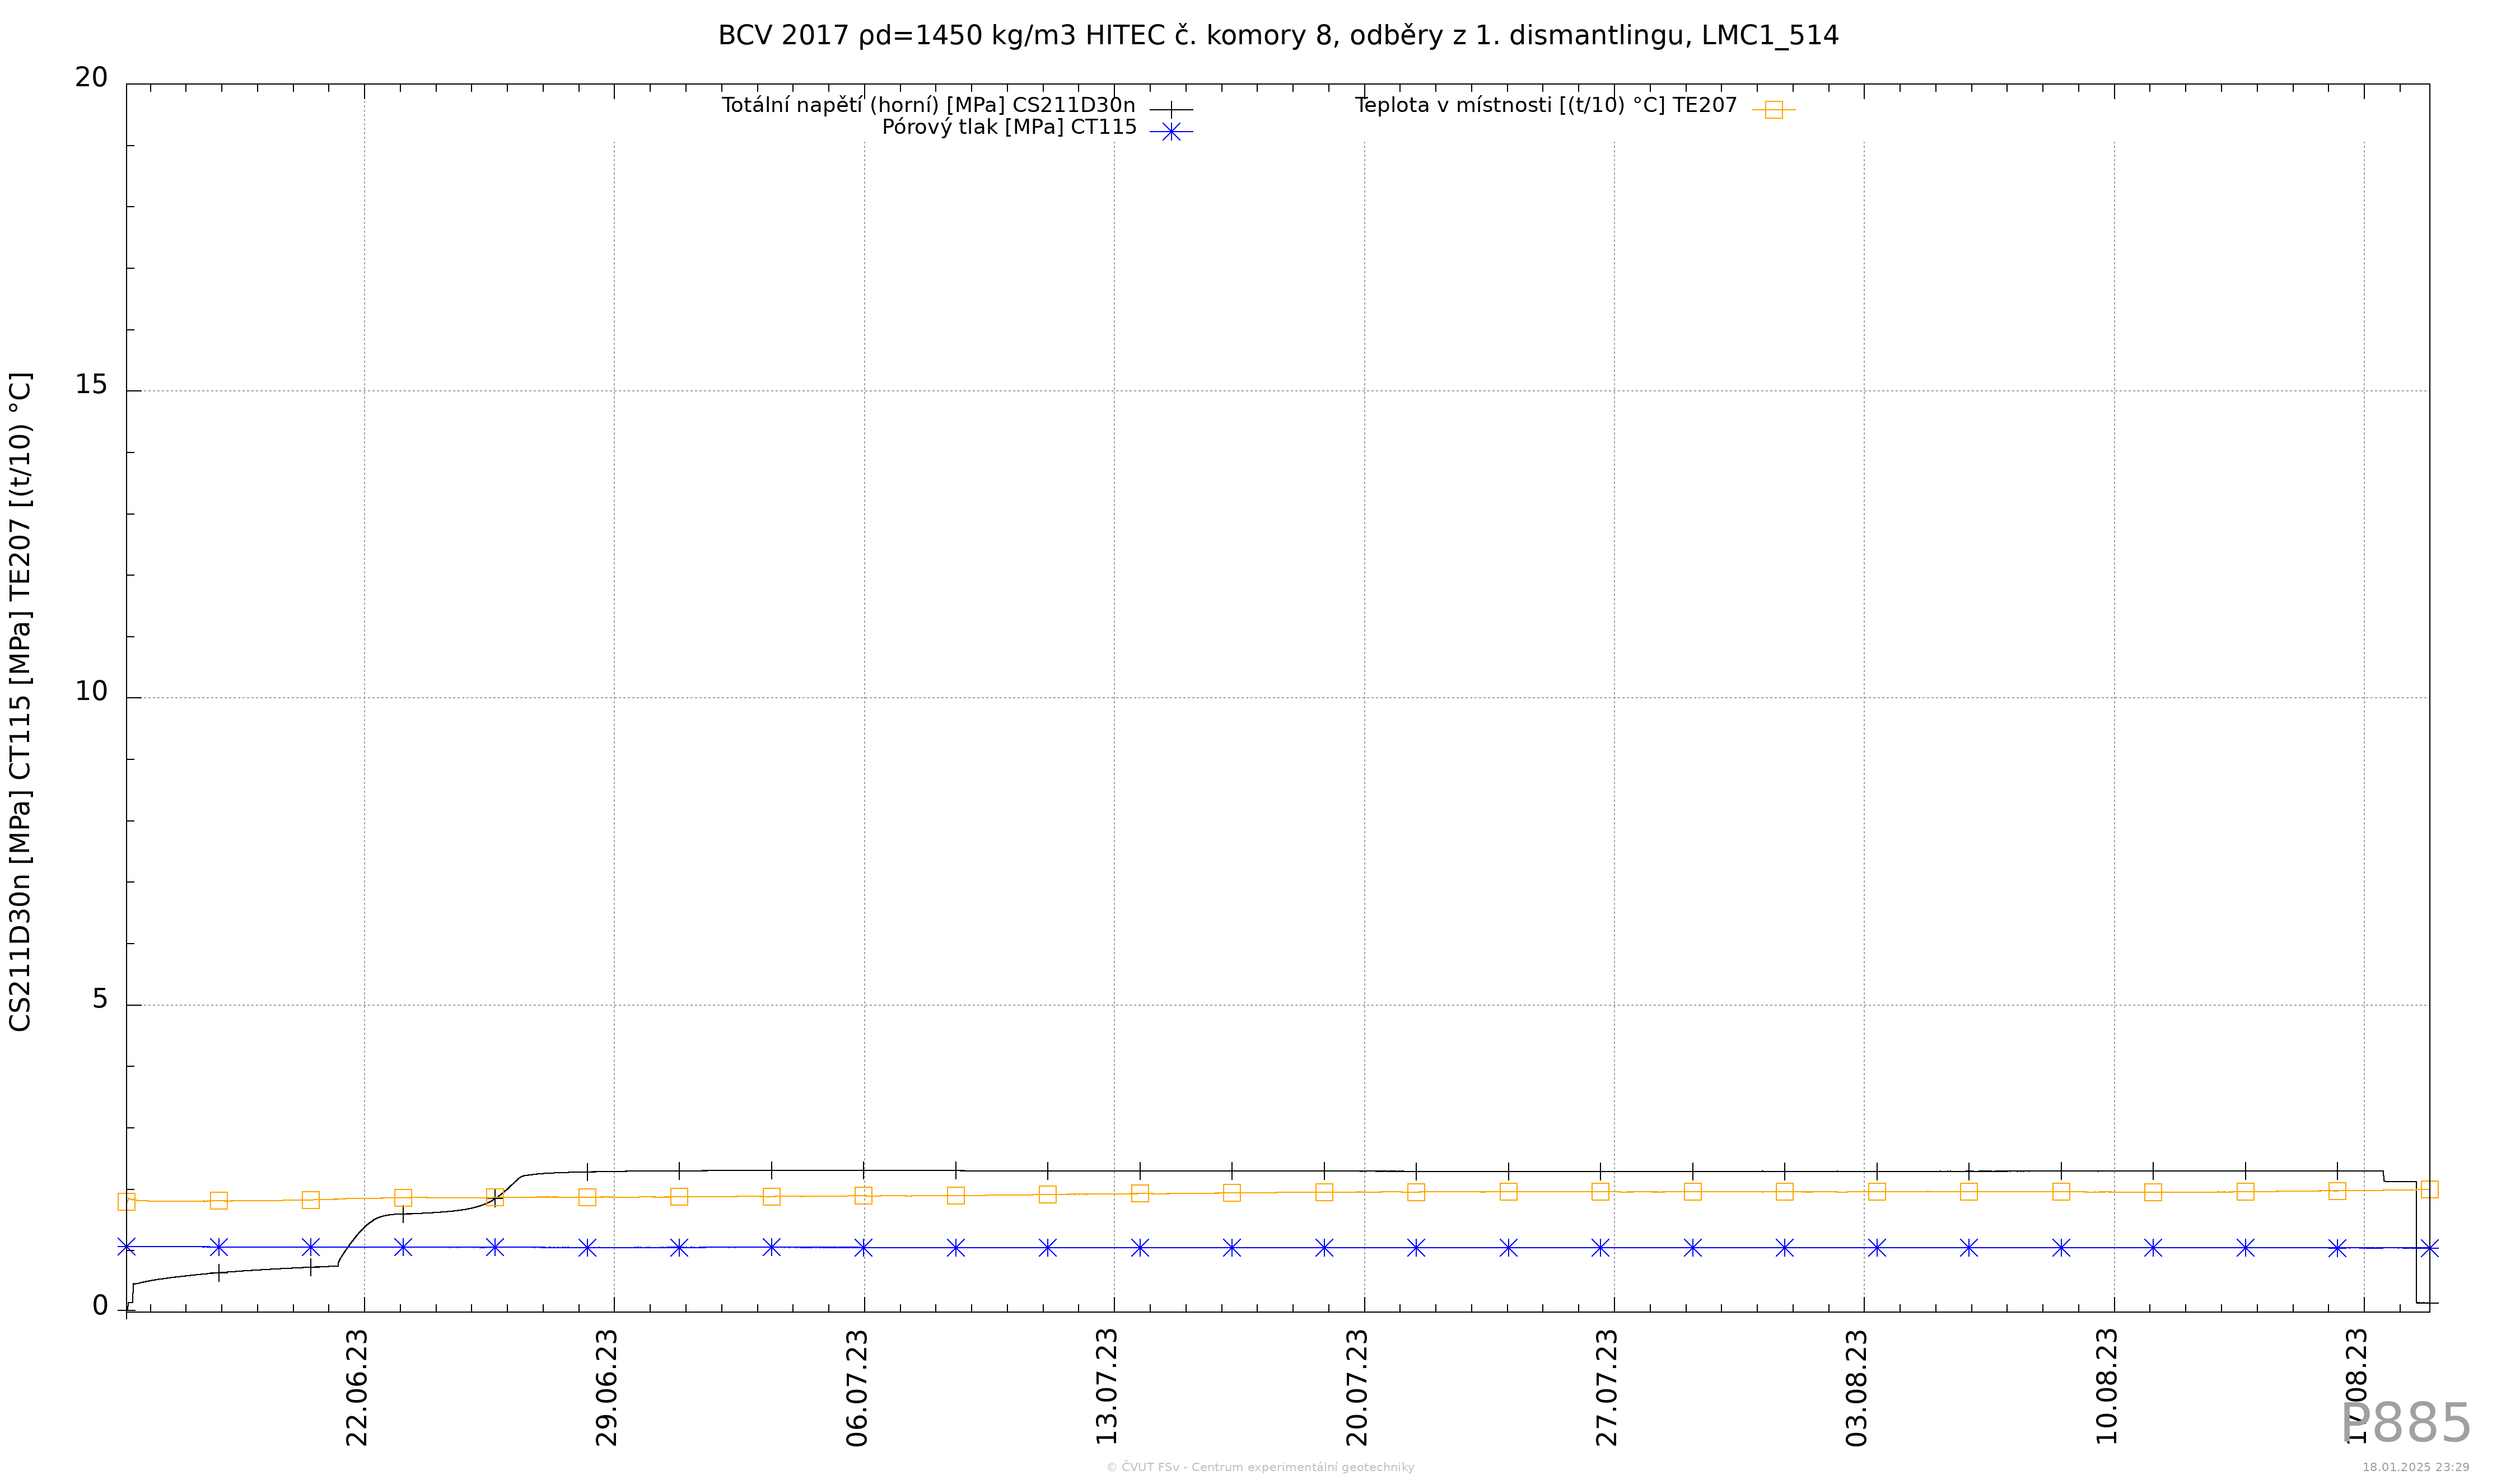Click x-axis date label '13.07.23'
Image resolution: width=2520 pixels, height=1484 pixels.
[x=1106, y=1387]
